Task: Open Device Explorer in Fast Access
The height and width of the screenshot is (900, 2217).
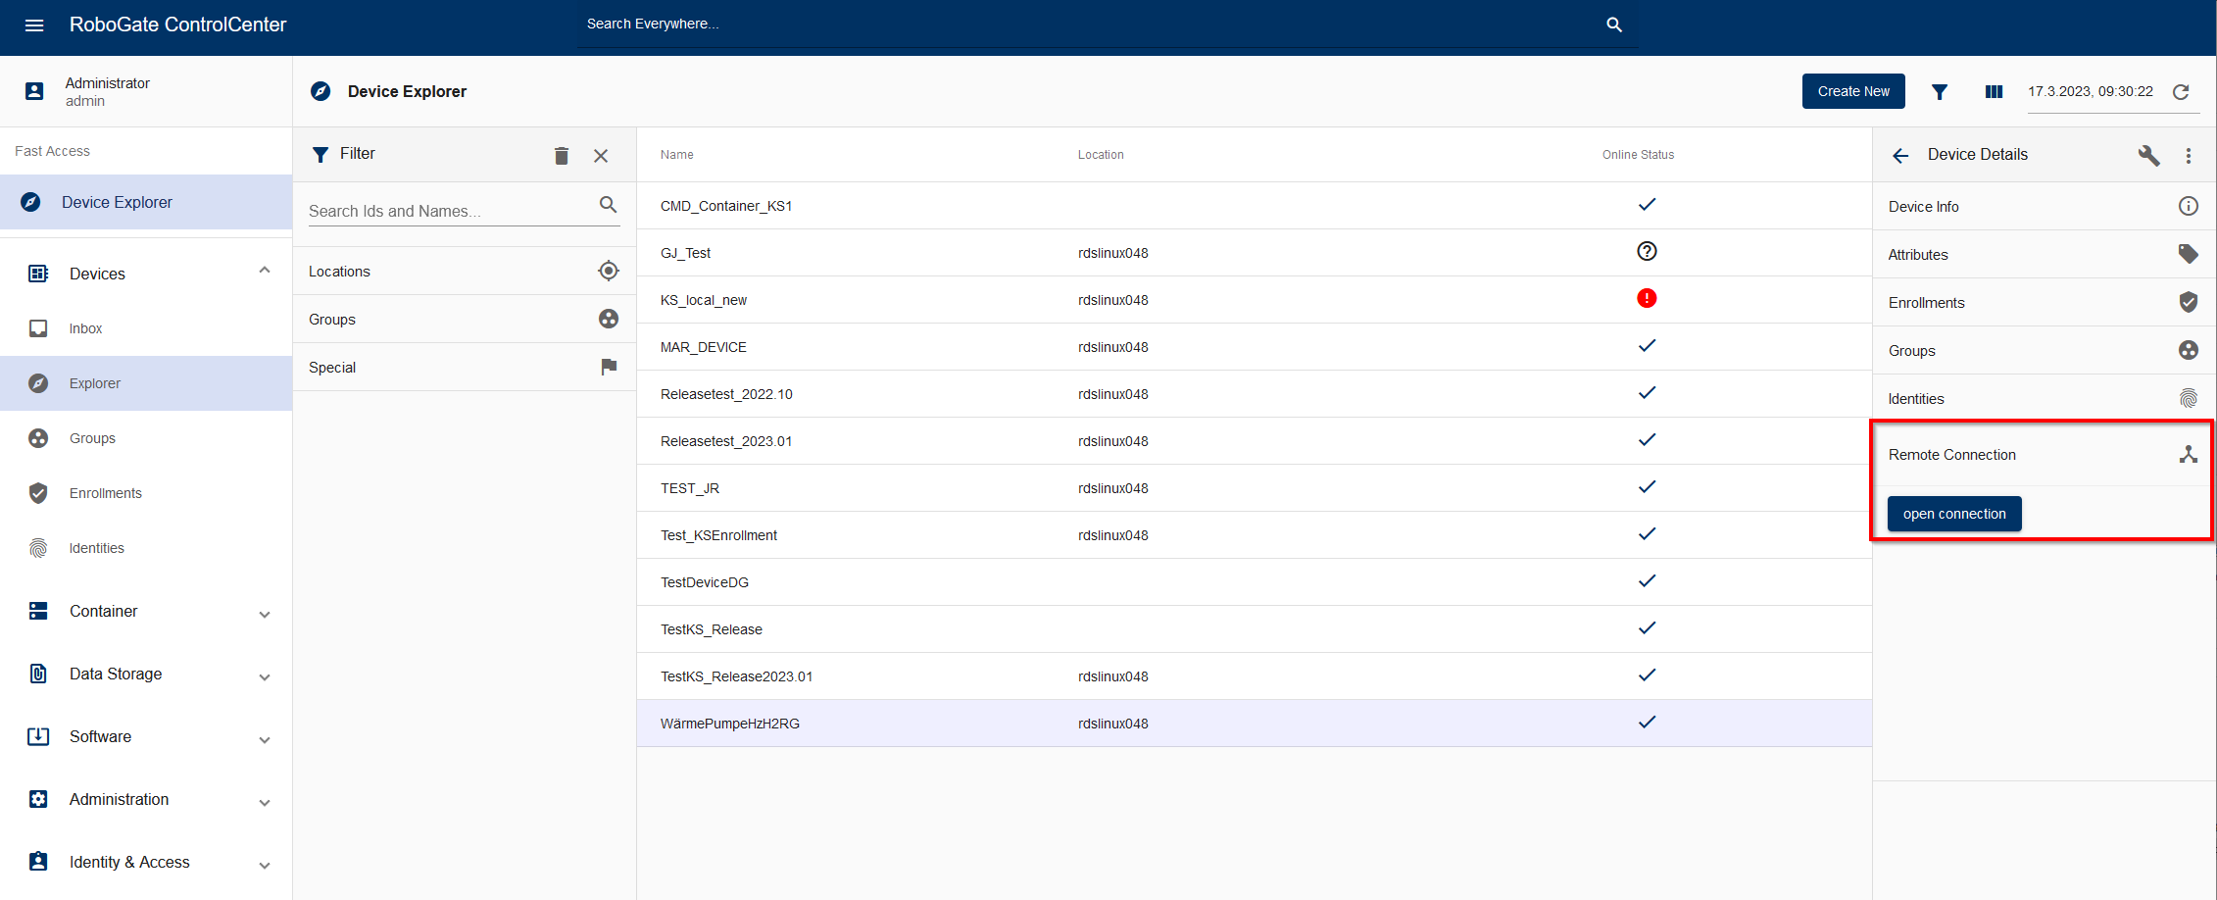Action: click(146, 202)
